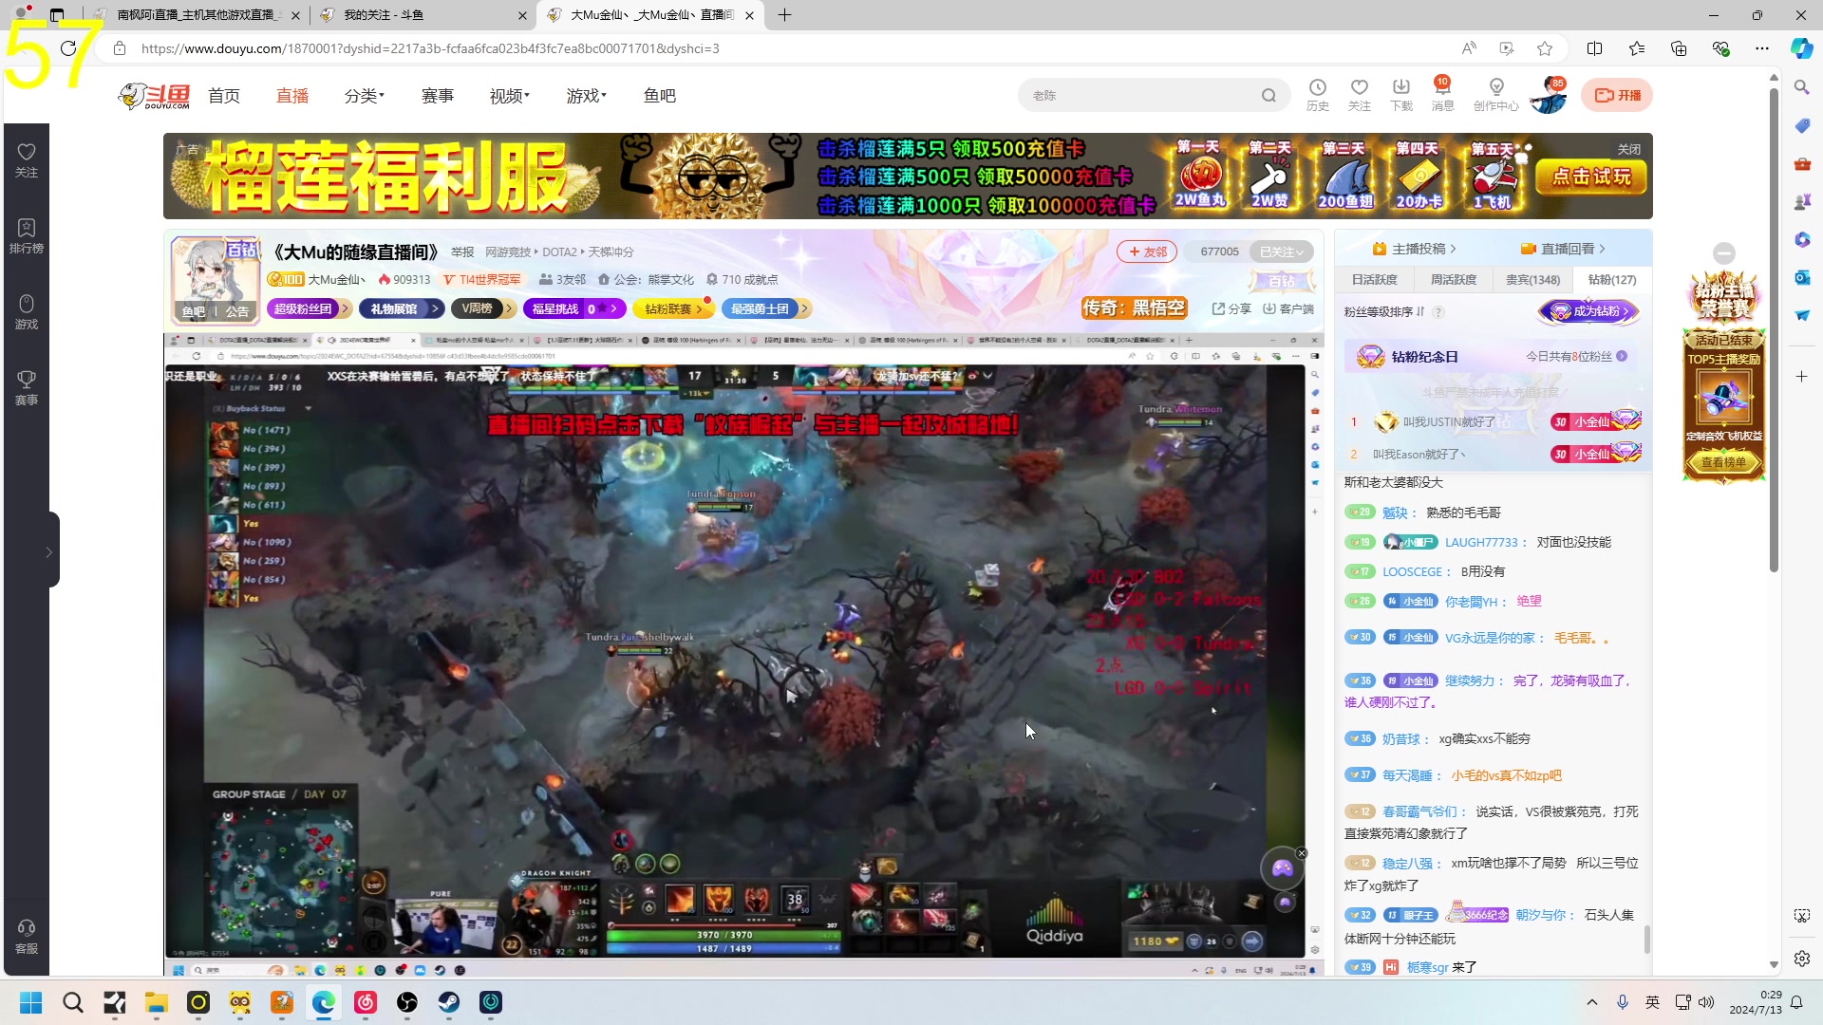Open the DOTA2 category link

coord(559,252)
